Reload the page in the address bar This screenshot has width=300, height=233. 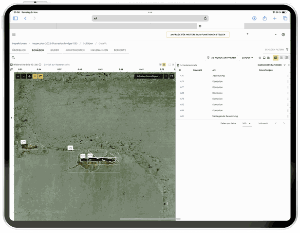(x=206, y=18)
